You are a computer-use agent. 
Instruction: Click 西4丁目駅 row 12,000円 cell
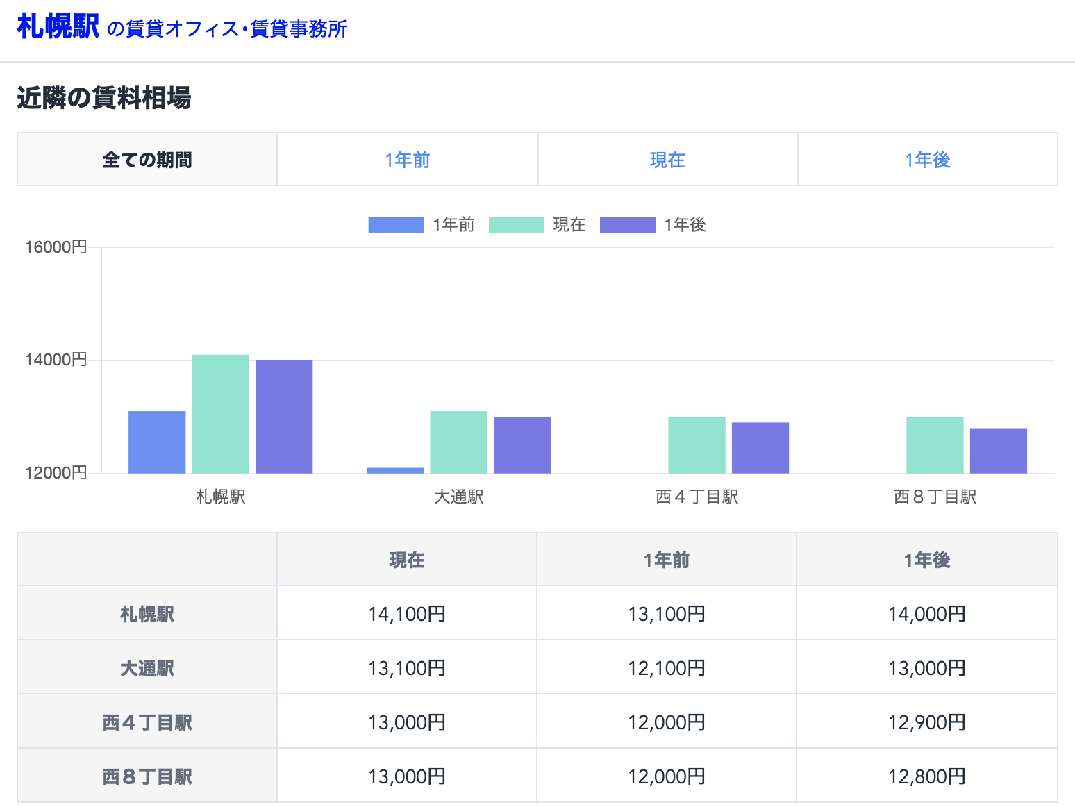(x=667, y=722)
